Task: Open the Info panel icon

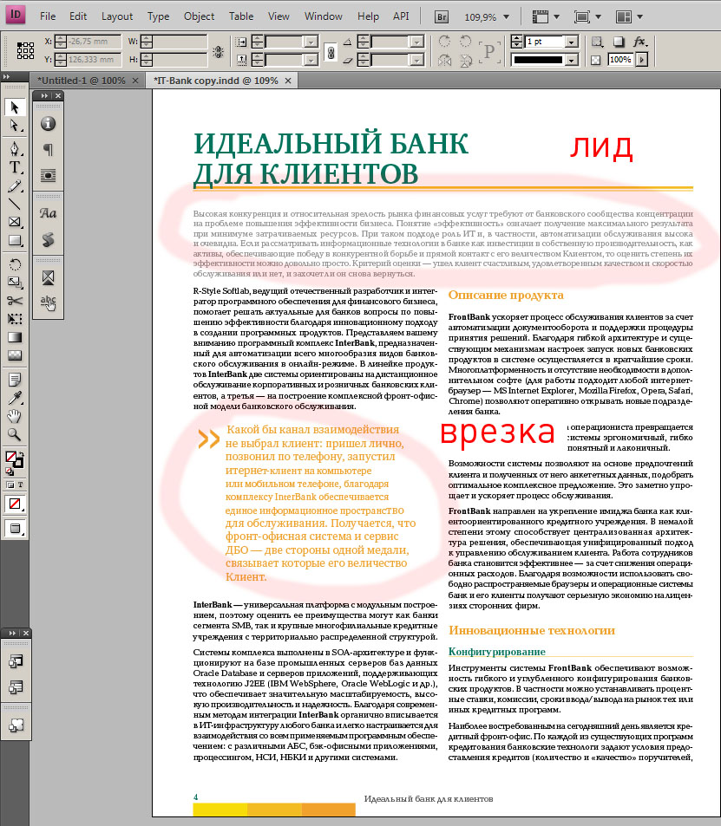Action: 48,124
